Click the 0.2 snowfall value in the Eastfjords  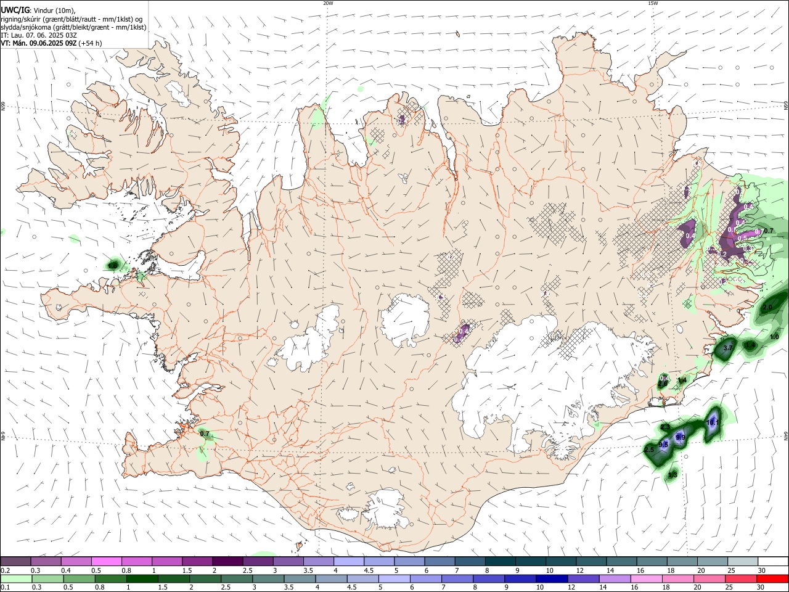(722, 254)
